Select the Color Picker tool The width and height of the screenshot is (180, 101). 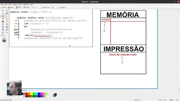pos(7,22)
